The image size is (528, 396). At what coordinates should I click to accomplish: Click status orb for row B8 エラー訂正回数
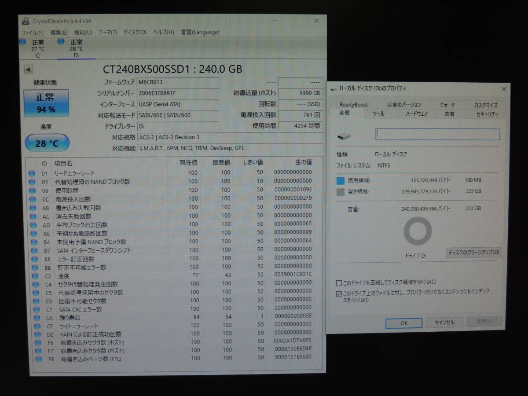coord(34,259)
